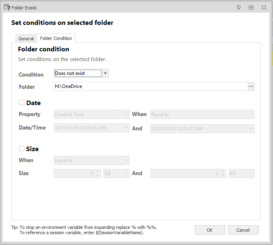The image size is (273, 246).
Task: Increase first Size spinner value
Action: click(x=98, y=172)
